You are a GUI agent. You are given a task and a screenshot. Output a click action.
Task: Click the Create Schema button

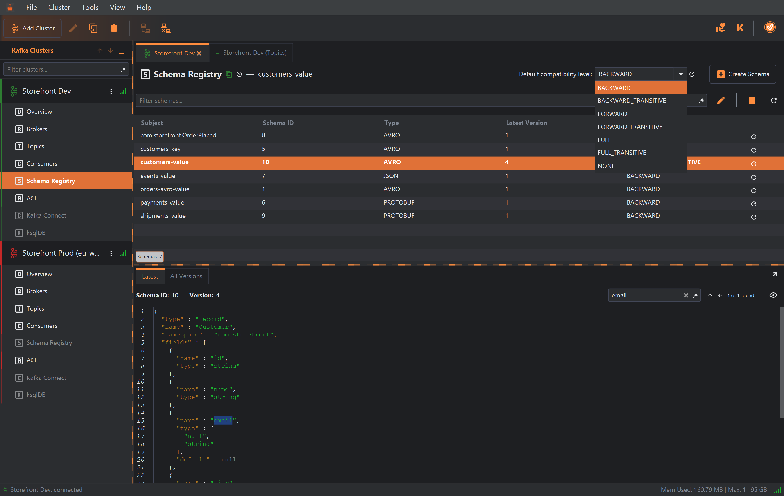coord(743,74)
